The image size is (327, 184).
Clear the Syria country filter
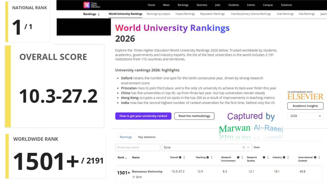pyautogui.click(x=244, y=147)
